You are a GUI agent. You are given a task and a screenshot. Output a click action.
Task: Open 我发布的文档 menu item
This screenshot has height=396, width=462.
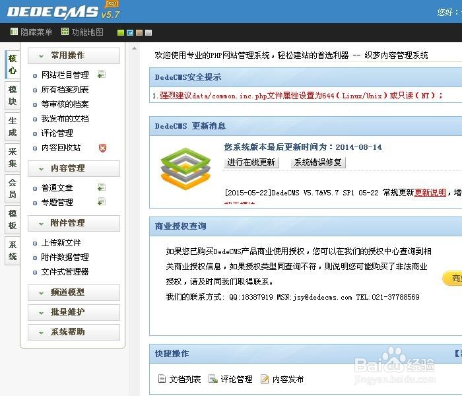point(65,118)
